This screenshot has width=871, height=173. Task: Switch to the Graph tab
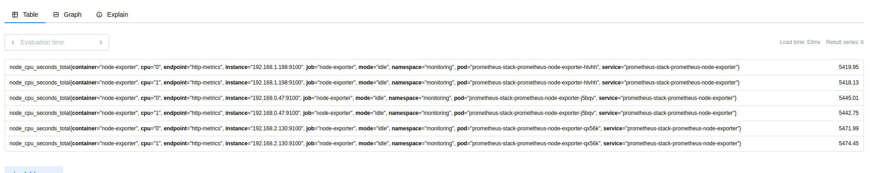coord(67,15)
